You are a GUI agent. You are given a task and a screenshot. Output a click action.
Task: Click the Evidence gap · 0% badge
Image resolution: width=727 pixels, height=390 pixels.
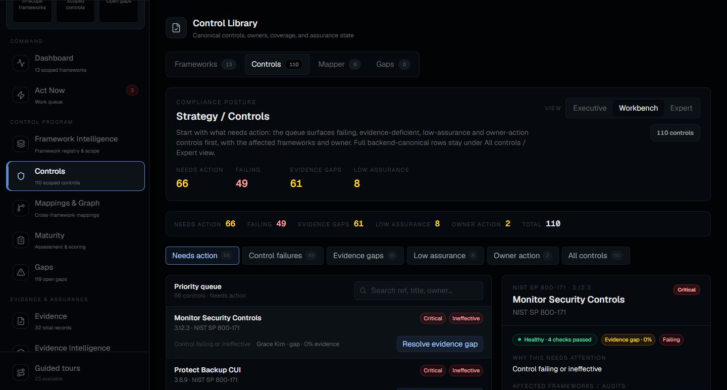coord(628,339)
